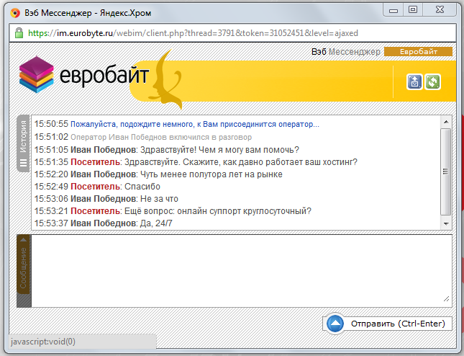Click the visitor message 'Спасибо'
Viewport: 464px width, 356px height.
(x=142, y=187)
